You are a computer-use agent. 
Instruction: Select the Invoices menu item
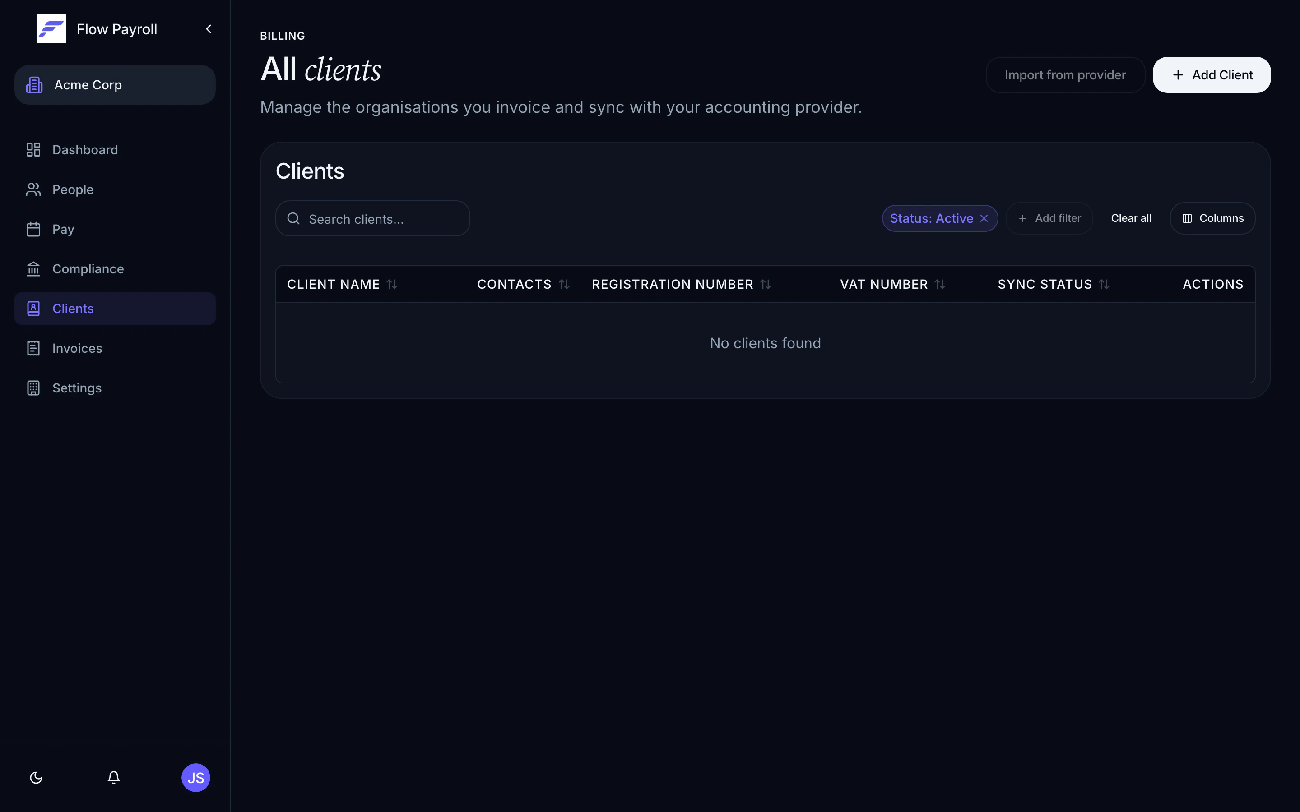115,349
